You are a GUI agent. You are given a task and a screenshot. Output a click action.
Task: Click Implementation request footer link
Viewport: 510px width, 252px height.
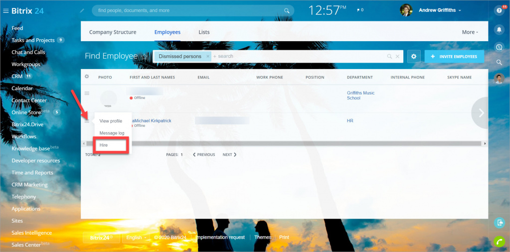[x=220, y=238]
